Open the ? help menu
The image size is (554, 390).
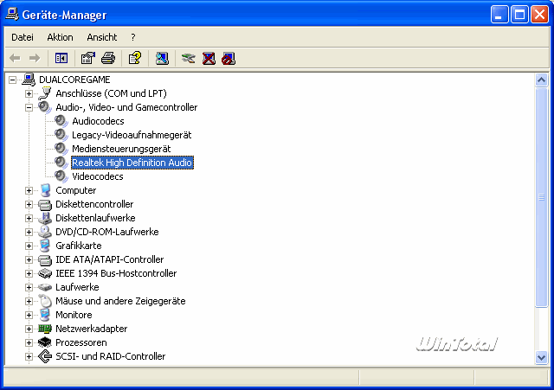click(x=132, y=37)
